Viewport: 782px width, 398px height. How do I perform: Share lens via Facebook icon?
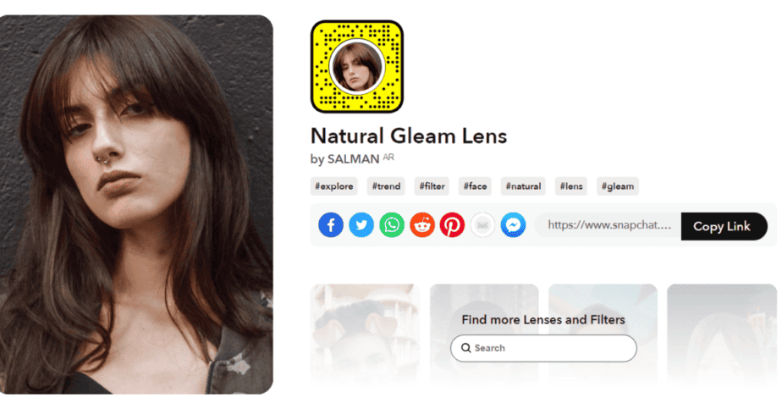(331, 225)
